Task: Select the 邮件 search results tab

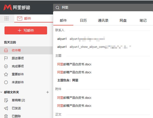Action: [x=63, y=20]
